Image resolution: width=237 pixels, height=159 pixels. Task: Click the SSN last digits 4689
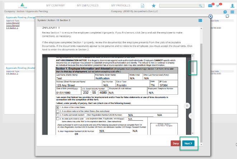pos(103,92)
